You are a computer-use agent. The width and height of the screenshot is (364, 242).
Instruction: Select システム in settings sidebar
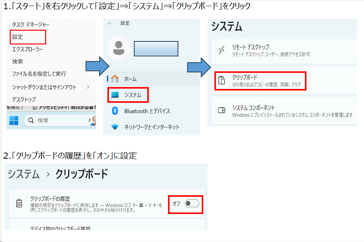point(132,95)
